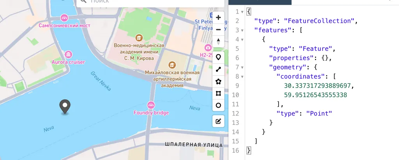Collapse the "coordinates" array on line 8
The width and height of the screenshot is (399, 160).
click(242, 76)
